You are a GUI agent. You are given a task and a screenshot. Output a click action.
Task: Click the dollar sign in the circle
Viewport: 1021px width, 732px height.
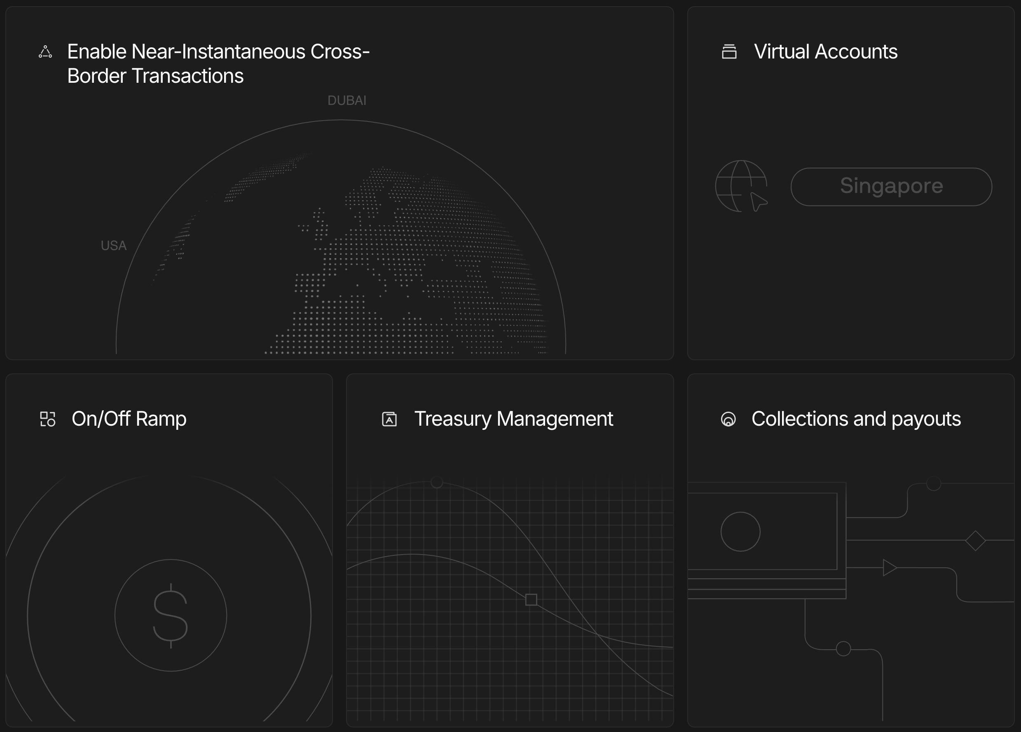(x=171, y=615)
